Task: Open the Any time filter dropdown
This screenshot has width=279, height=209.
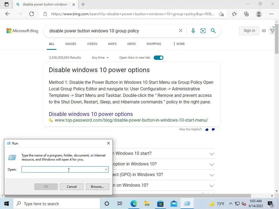Action: coord(100,58)
